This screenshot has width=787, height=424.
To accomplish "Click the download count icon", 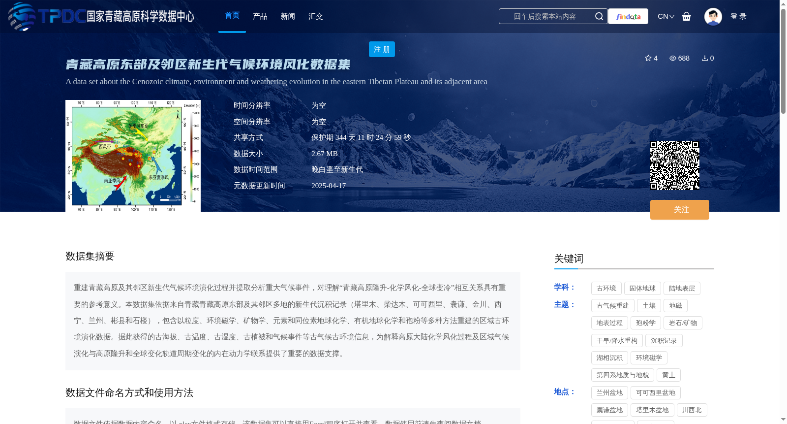I will coord(705,58).
